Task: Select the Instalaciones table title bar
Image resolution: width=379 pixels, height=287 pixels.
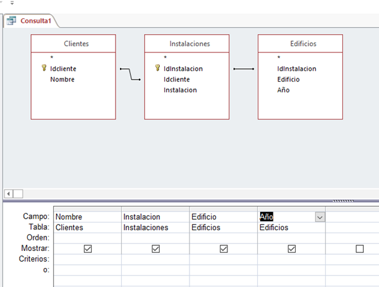Action: coord(187,44)
